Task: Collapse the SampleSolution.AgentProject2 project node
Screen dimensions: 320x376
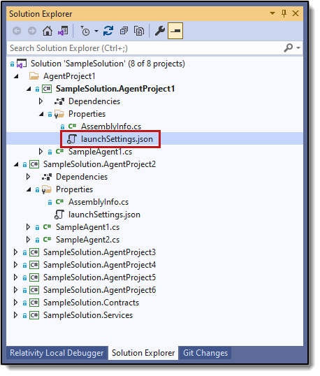Action: click(x=16, y=164)
